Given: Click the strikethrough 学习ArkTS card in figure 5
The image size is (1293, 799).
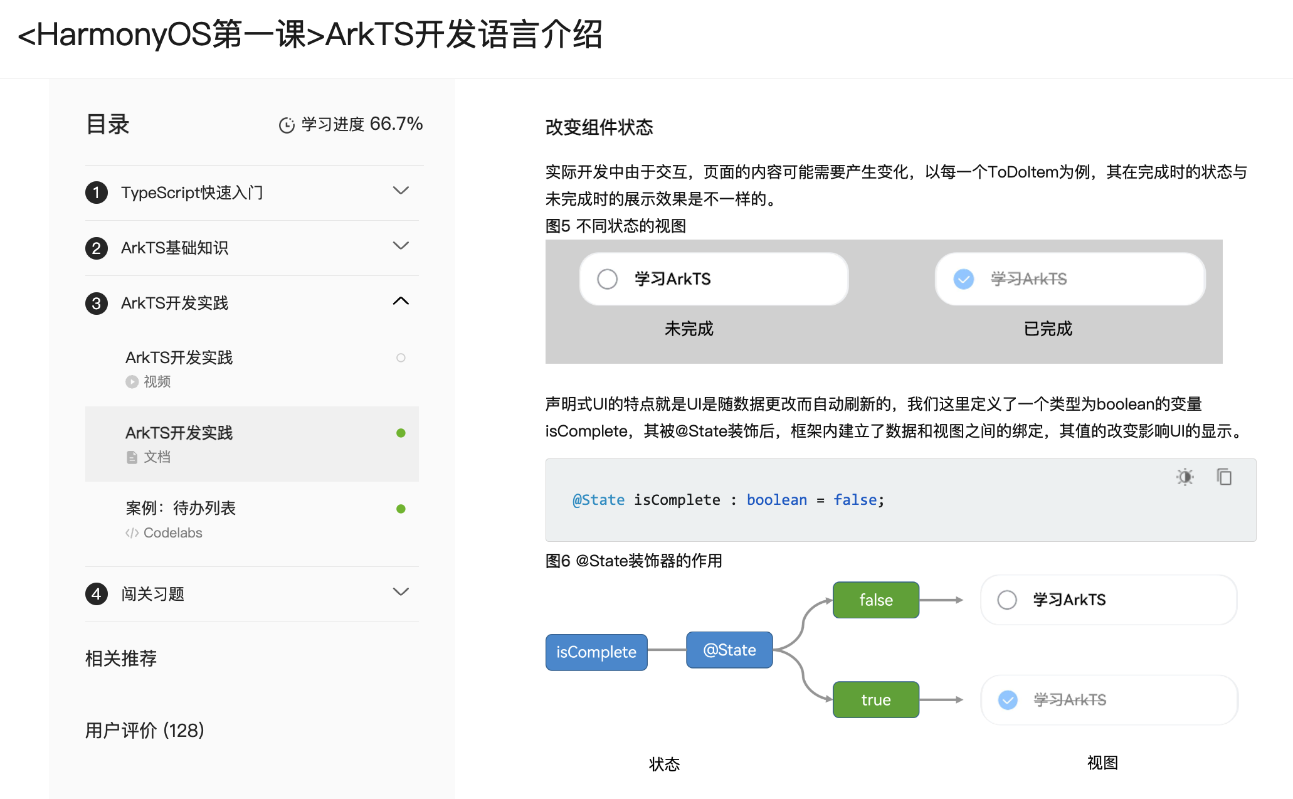Looking at the screenshot, I should pos(1070,279).
